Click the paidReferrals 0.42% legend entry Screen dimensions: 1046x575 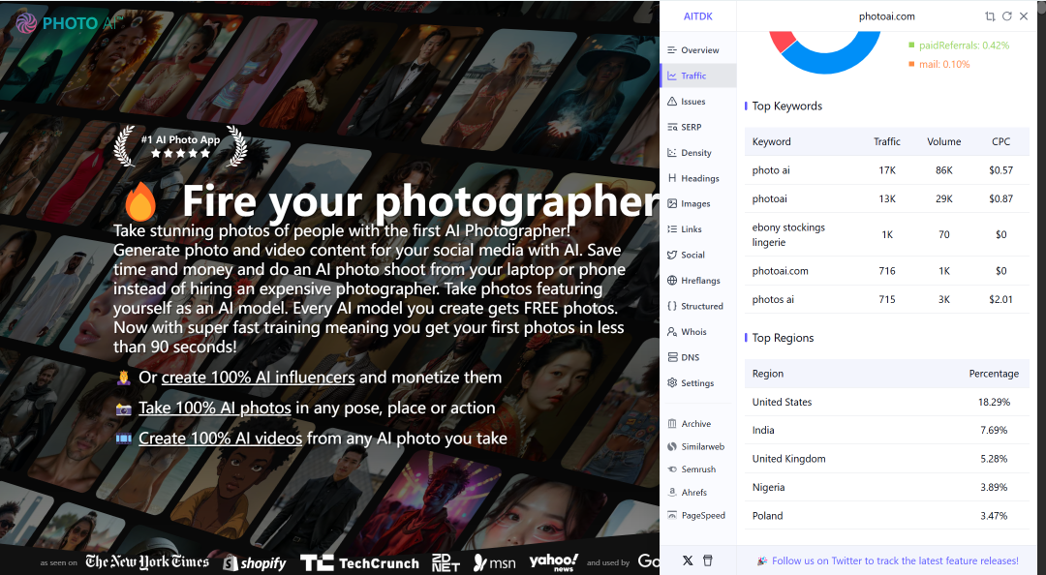tap(959, 45)
